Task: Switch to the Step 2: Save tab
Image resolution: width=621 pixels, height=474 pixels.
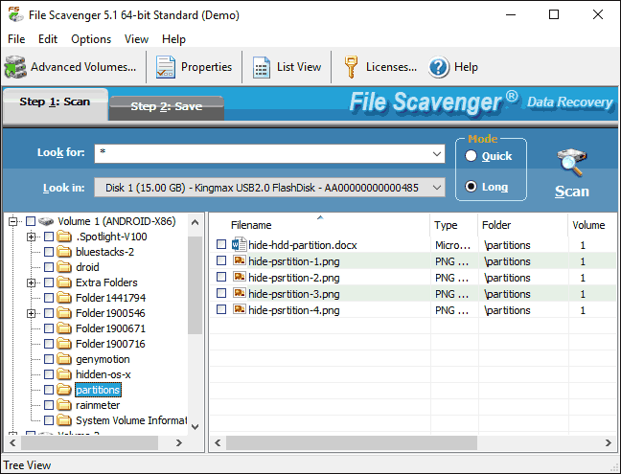Action: [166, 106]
